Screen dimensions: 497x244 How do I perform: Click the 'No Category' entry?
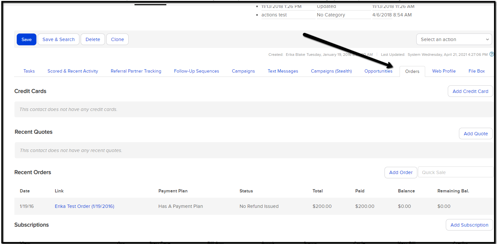(331, 15)
